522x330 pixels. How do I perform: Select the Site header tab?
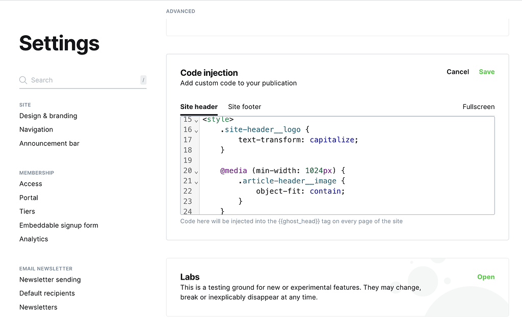[199, 106]
